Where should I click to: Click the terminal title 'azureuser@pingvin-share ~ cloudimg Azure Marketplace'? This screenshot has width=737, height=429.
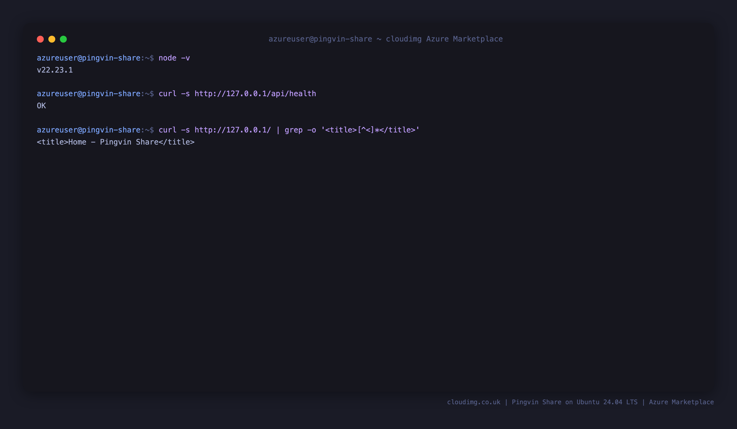point(385,39)
